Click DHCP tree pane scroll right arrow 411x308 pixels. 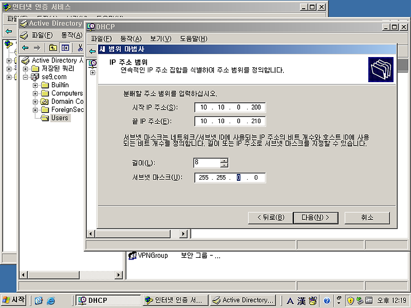coord(183,234)
